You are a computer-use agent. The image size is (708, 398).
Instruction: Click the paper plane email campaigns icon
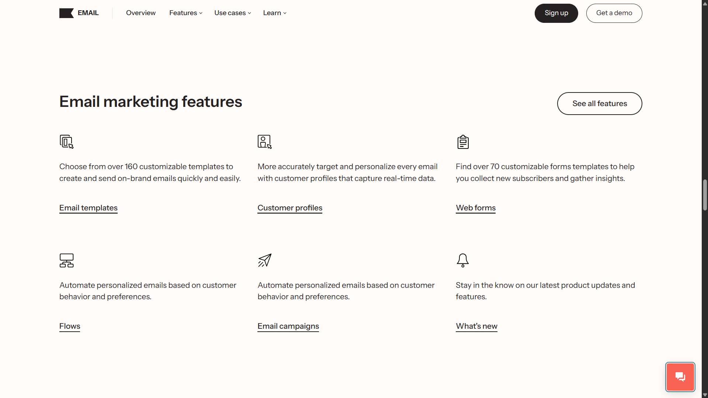[x=264, y=260]
